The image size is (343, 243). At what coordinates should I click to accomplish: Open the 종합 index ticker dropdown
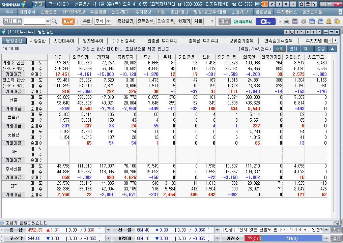click(108, 230)
